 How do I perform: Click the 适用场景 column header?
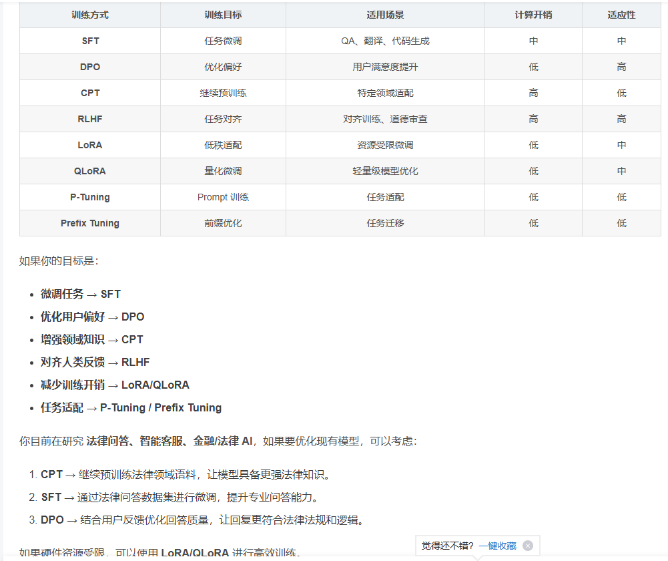(x=385, y=15)
